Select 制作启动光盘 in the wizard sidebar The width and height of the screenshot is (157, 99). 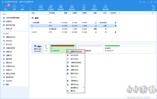tap(9, 25)
